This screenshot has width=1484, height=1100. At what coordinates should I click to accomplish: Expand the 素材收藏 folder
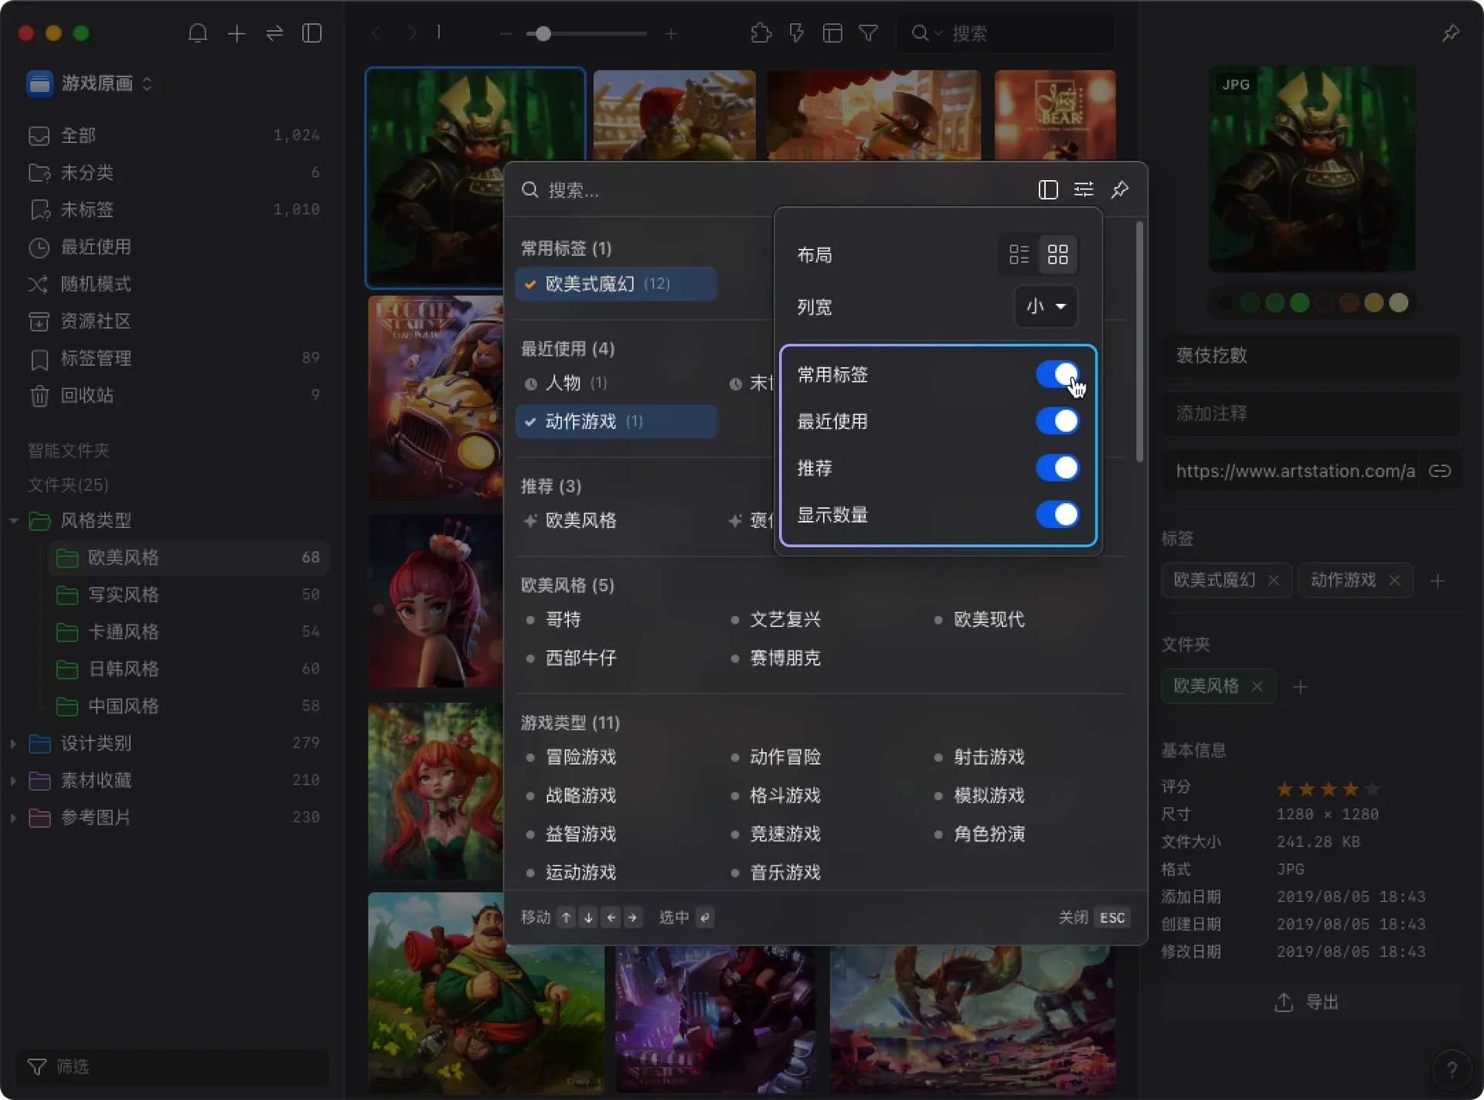13,781
